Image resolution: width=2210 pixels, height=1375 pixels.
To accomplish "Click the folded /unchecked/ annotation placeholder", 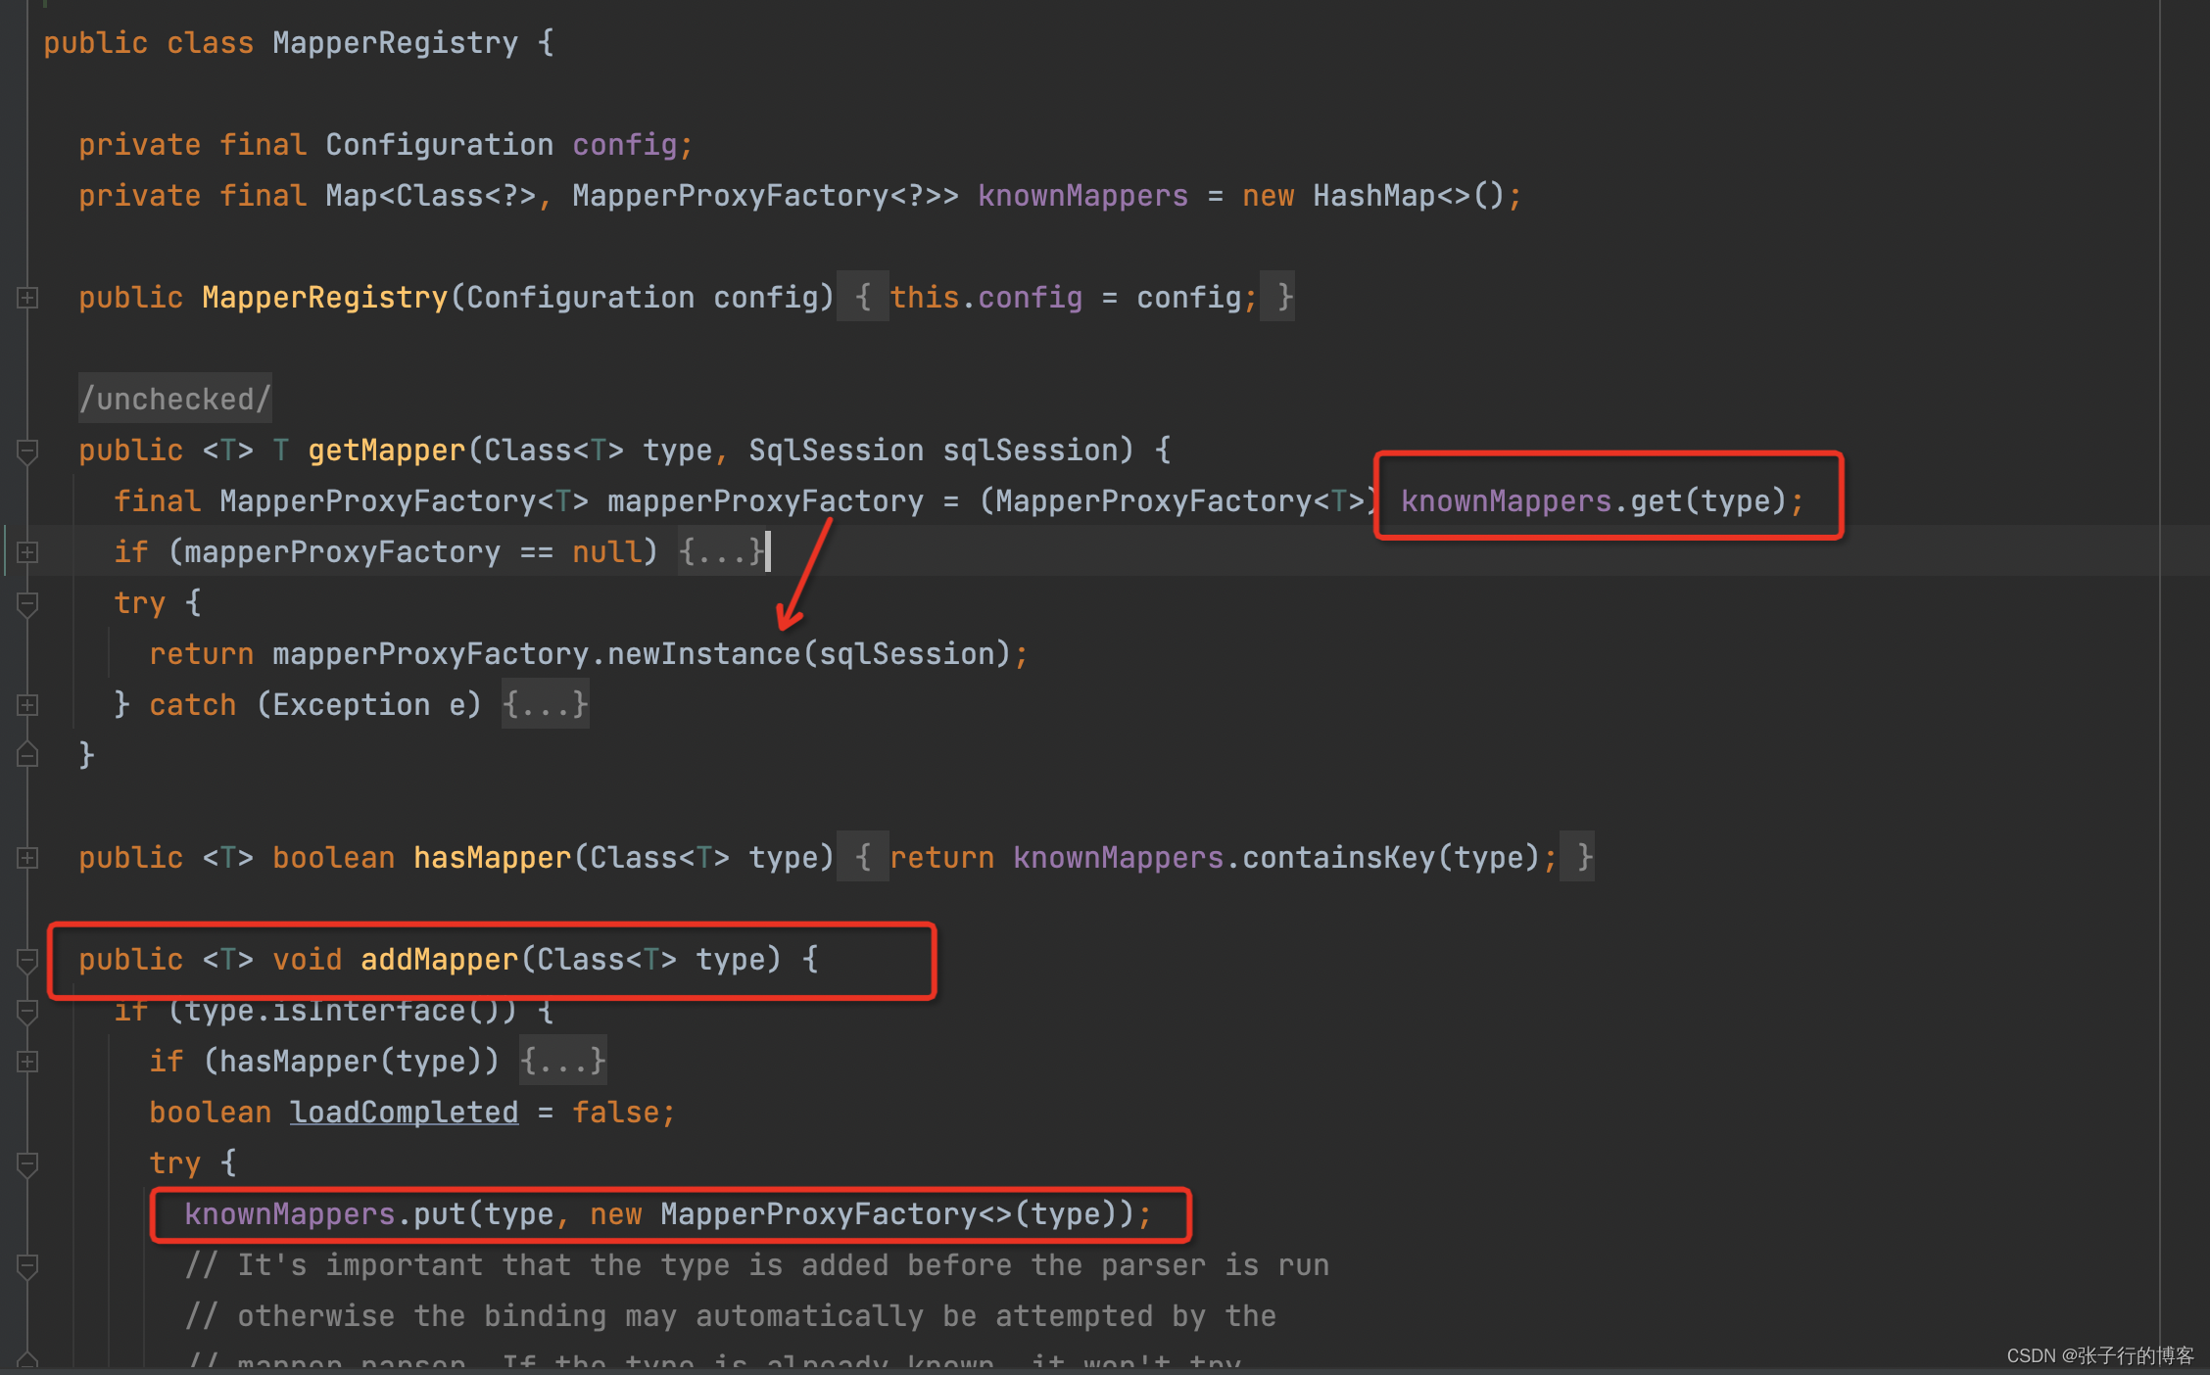I will pyautogui.click(x=174, y=400).
